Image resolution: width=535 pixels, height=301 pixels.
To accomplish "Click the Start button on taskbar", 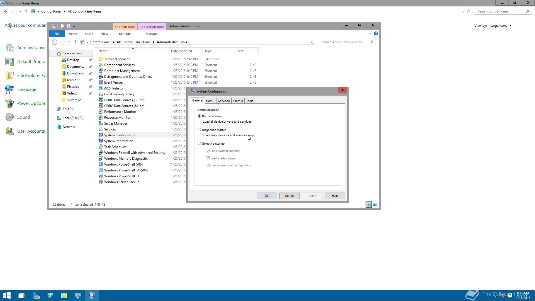I will point(7,295).
